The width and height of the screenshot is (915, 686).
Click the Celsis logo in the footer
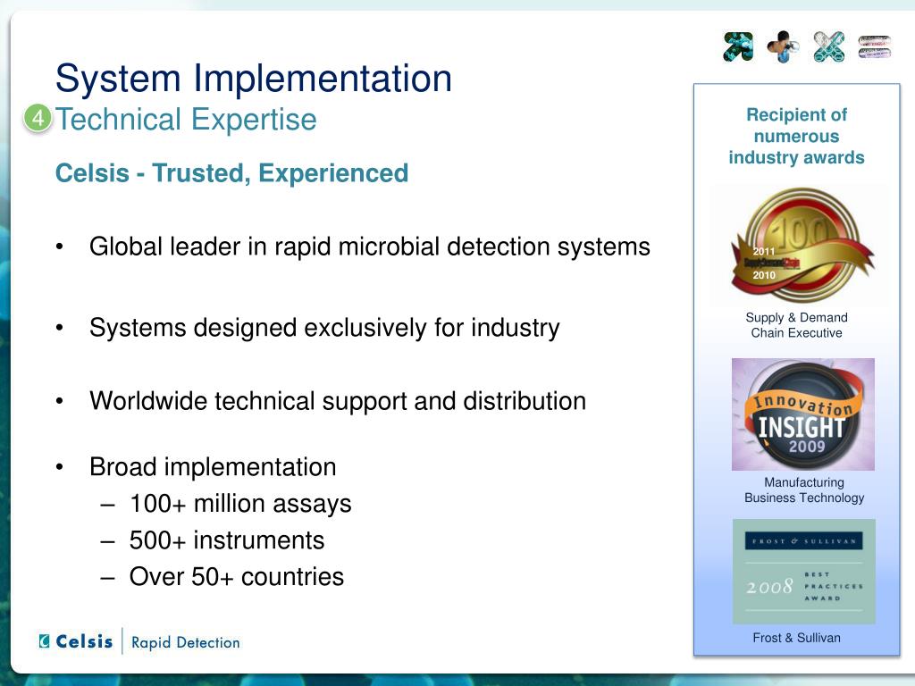pyautogui.click(x=76, y=641)
